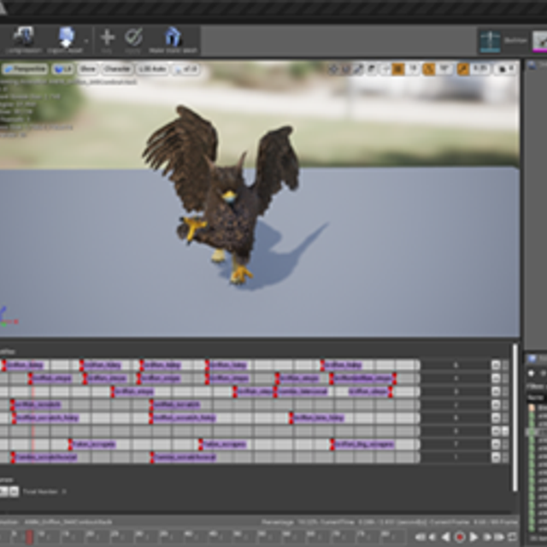Select the first notify in the top track
The width and height of the screenshot is (547, 547).
[x=24, y=365]
